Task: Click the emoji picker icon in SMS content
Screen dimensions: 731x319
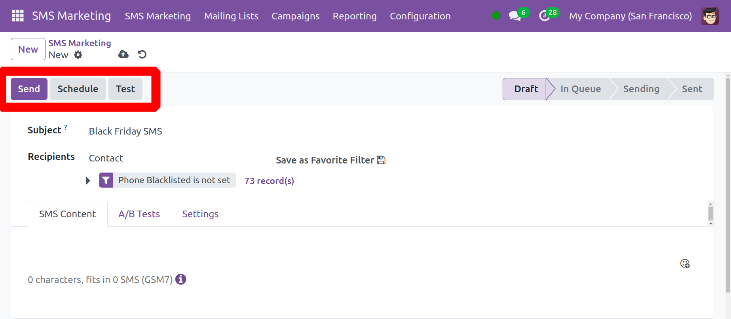Action: (x=685, y=264)
